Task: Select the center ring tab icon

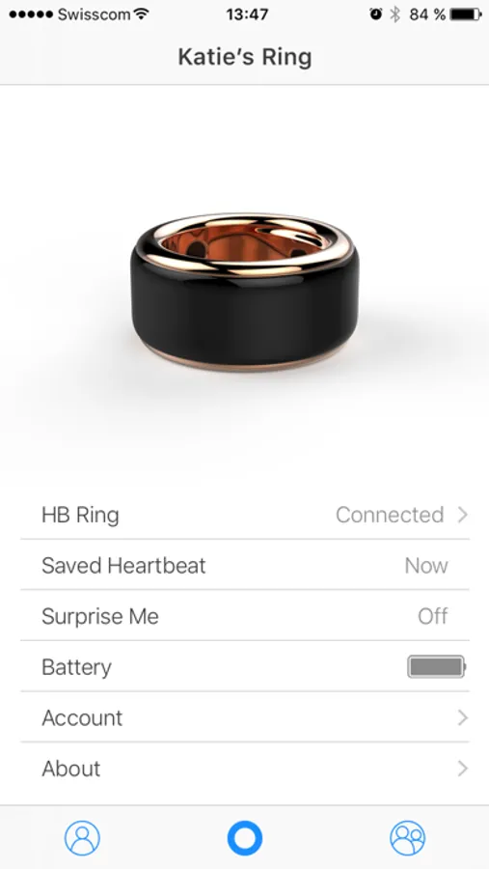Action: 244,838
